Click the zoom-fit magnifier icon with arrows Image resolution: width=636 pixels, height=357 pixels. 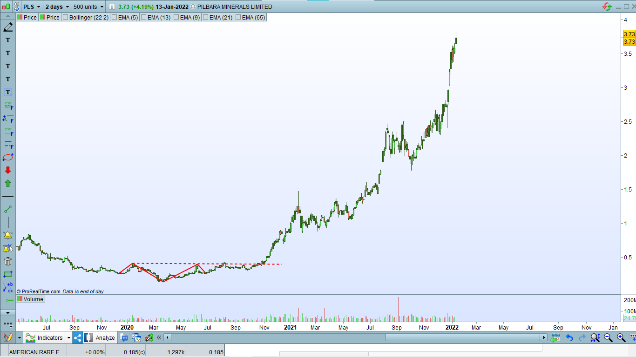(595, 338)
